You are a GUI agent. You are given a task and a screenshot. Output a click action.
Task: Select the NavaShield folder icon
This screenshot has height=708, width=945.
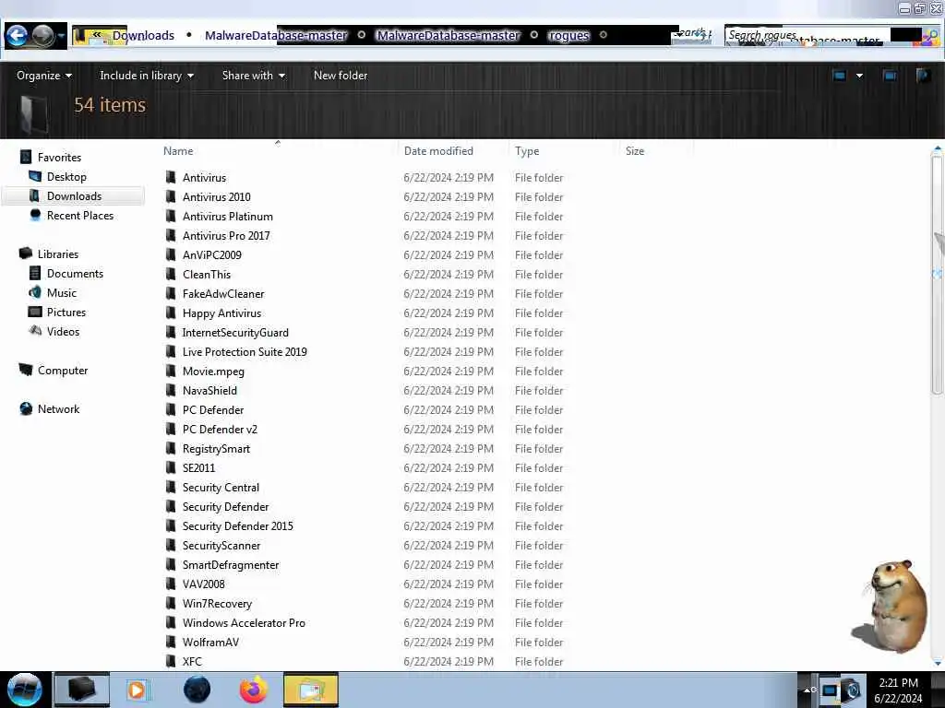[x=171, y=390]
